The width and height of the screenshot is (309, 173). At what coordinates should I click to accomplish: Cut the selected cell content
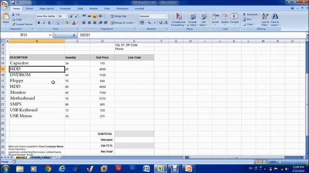(x=16, y=14)
